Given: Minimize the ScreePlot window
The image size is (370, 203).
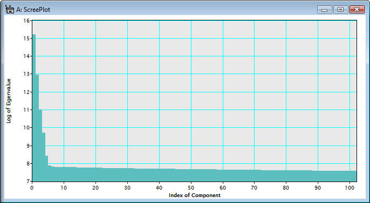Looking at the screenshot, I should (x=325, y=10).
